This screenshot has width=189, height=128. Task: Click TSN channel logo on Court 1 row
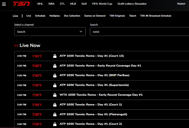click(37, 105)
